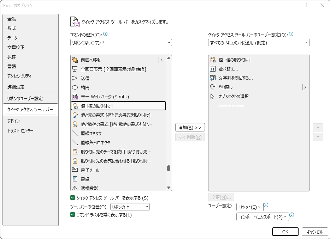Expand すべてのドキュメントに適用 dropdown
The image size is (330, 239).
[259, 43]
